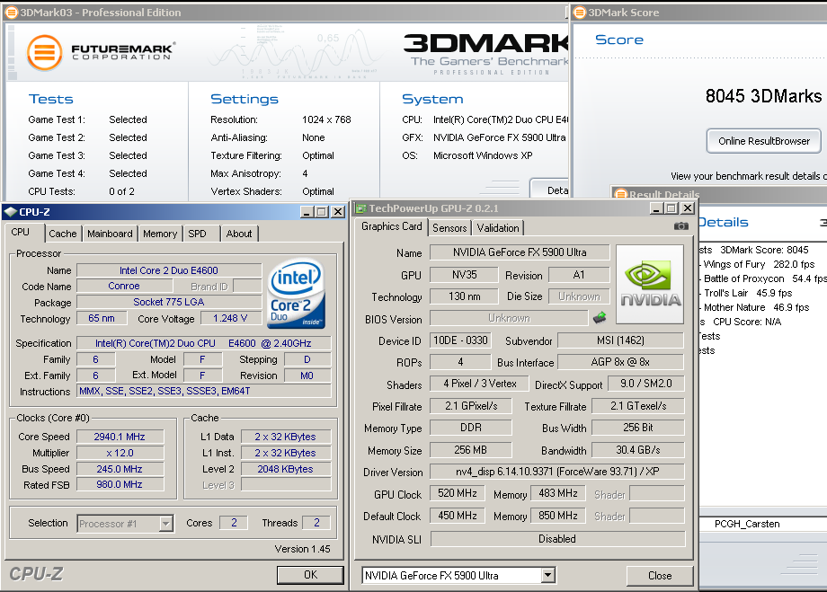Click the Memory Size value 256 MB
827x592 pixels.
pyautogui.click(x=470, y=450)
